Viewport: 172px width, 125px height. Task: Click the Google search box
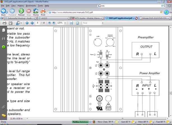131,6
